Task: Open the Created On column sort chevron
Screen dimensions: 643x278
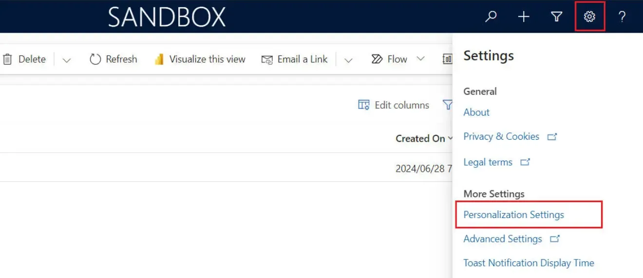Action: click(x=450, y=139)
